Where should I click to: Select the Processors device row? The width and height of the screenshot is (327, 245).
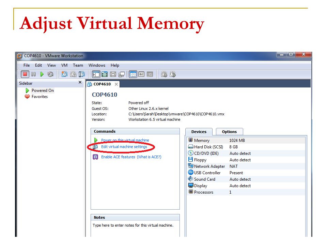click(246, 192)
